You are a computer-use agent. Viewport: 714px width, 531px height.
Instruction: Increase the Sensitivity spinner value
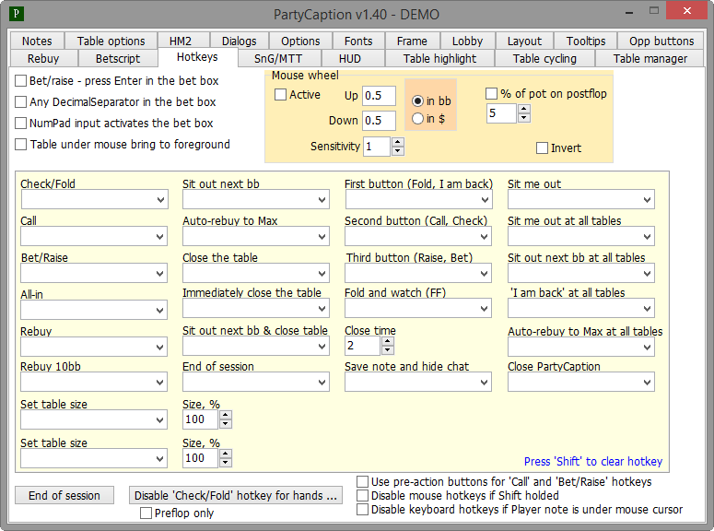(397, 142)
